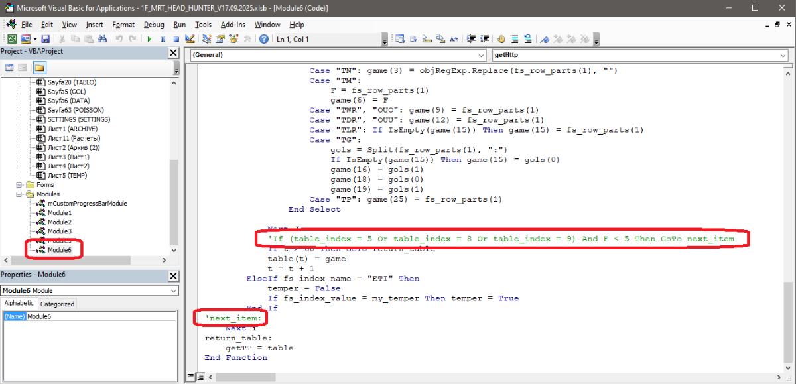Screen dimensions: 796x384
Task: Select Module3 in the project tree
Action: tap(59, 231)
